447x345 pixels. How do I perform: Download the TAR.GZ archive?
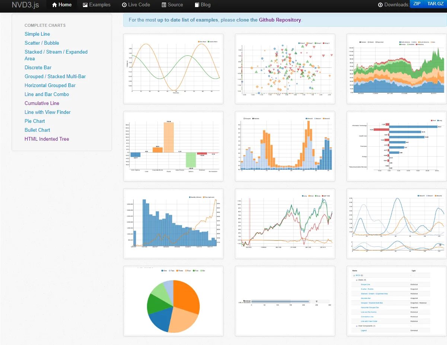tap(435, 4)
